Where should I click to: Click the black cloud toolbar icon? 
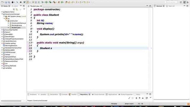tap(20, 2)
